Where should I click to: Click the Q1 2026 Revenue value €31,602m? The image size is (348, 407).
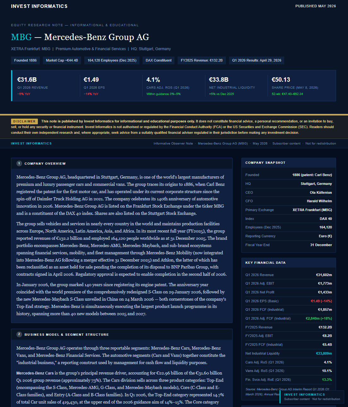pos(324,275)
